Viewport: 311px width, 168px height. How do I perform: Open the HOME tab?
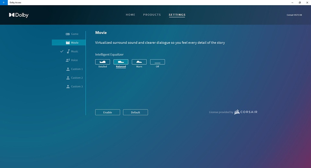(x=131, y=15)
